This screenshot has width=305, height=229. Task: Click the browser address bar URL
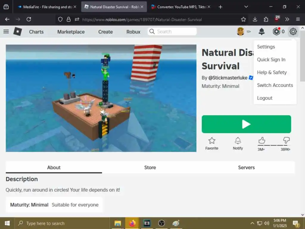(x=142, y=19)
